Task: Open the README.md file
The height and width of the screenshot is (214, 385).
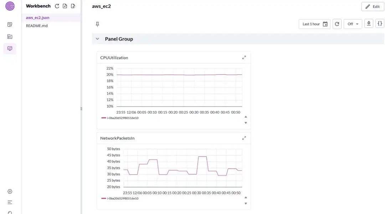Action: (37, 26)
